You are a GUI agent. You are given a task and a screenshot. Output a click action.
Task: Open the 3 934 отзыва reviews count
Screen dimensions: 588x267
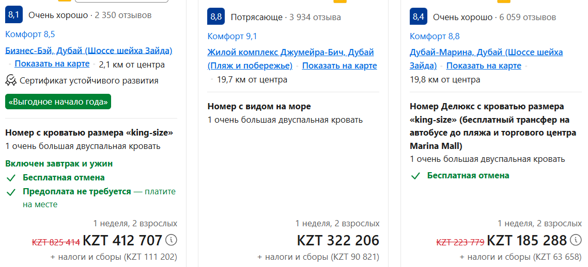[315, 17]
